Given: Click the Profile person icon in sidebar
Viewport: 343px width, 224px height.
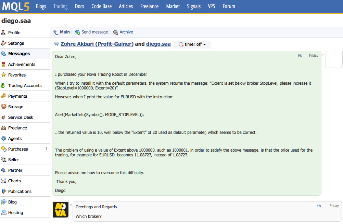Looking at the screenshot, I should [3, 32].
